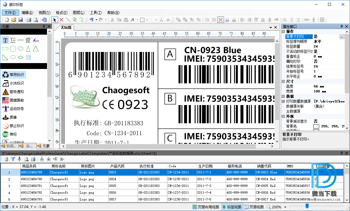Open the 工具(T) menu
The height and width of the screenshot is (211, 350).
click(x=96, y=13)
